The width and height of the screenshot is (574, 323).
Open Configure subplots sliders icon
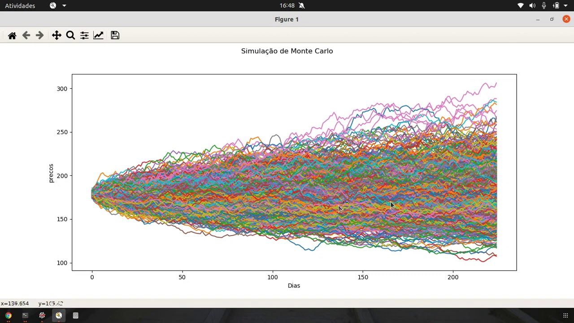coord(84,35)
